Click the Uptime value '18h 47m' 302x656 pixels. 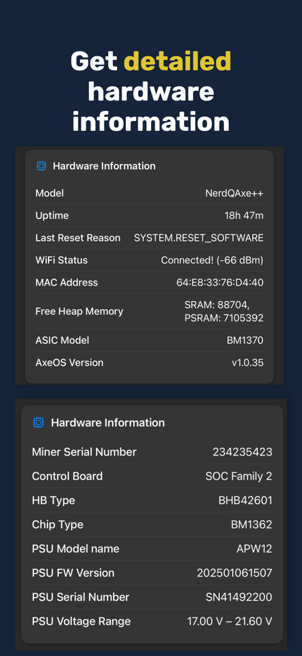244,216
